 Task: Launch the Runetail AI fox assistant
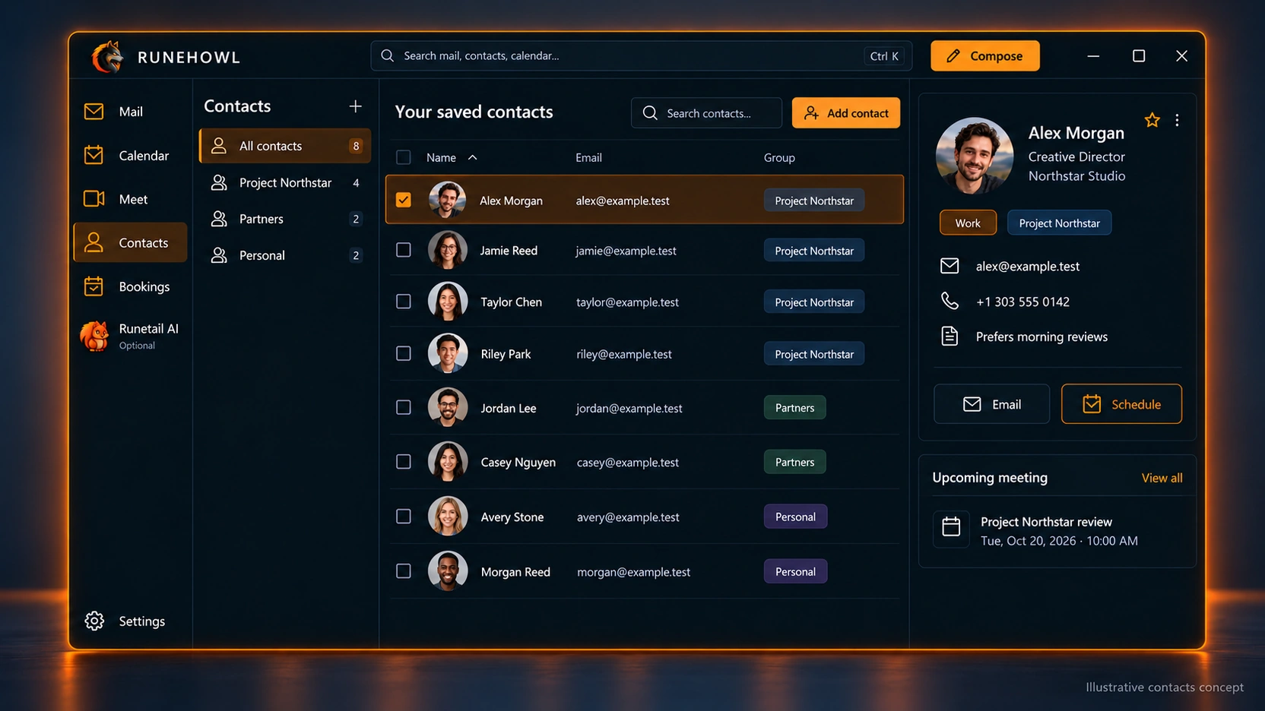[x=130, y=336]
